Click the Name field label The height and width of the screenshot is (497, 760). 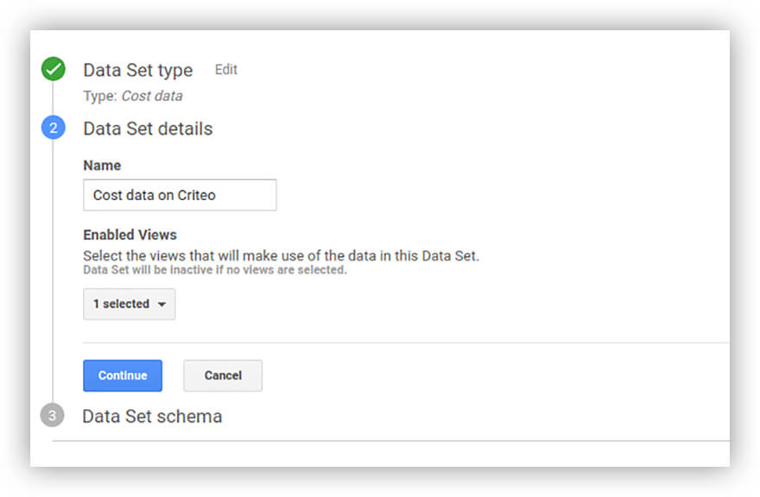pyautogui.click(x=102, y=165)
